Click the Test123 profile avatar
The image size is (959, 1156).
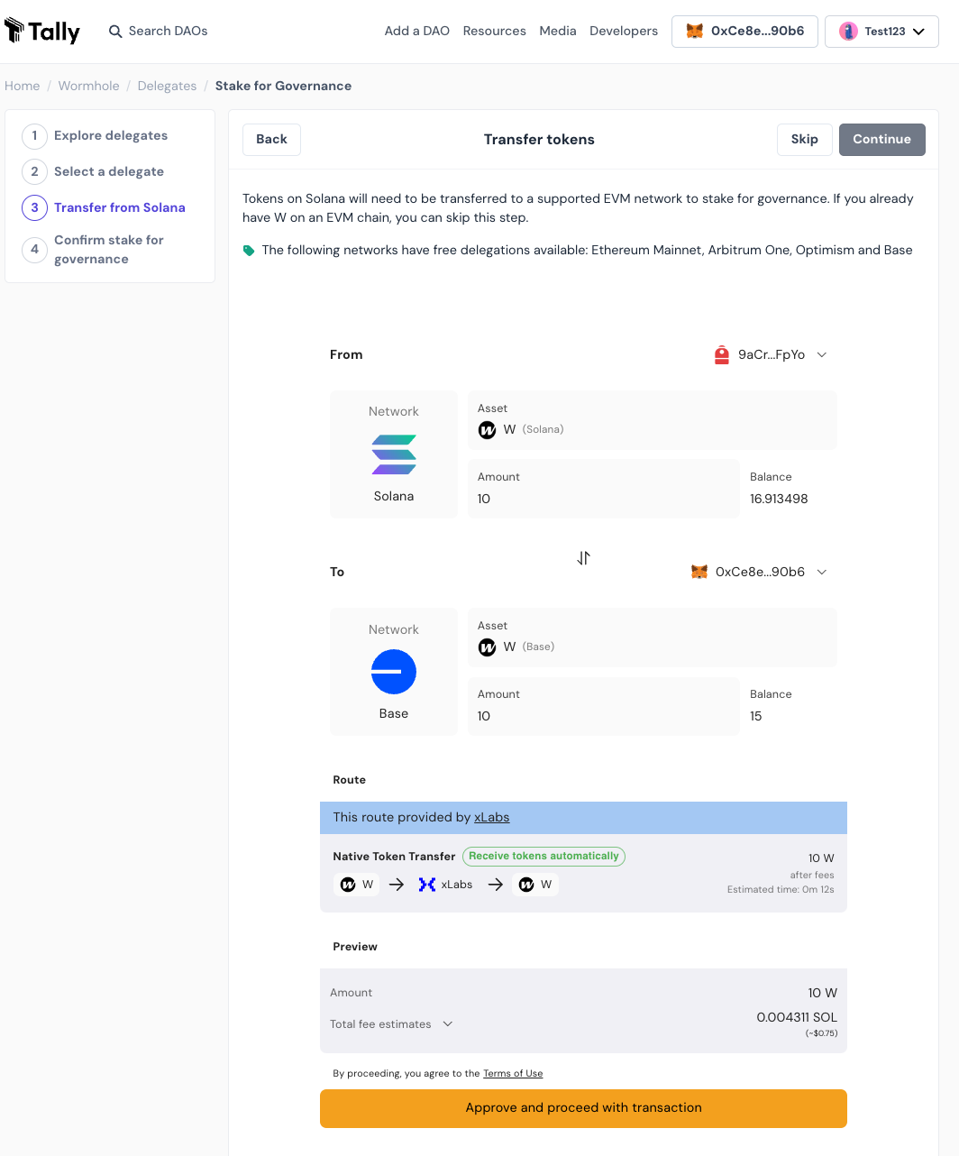click(x=848, y=31)
